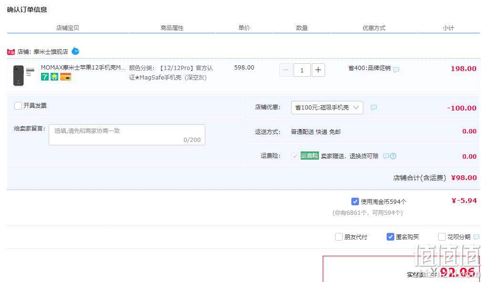Click the quantity input field showing 1

(302, 70)
